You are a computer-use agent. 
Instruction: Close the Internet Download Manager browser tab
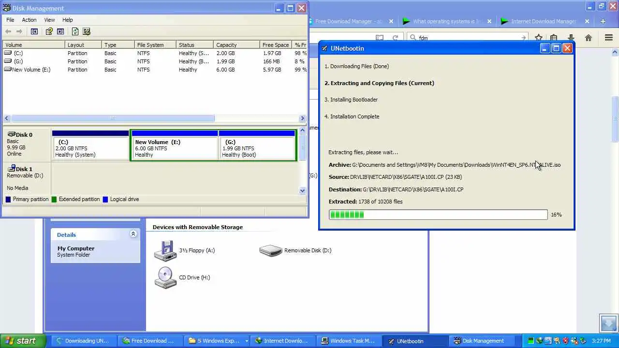(587, 21)
